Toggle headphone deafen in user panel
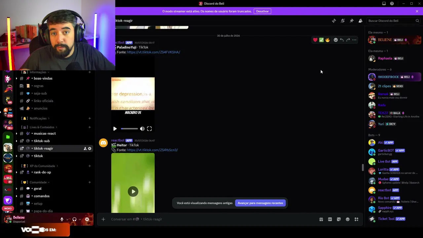Image resolution: width=423 pixels, height=238 pixels. pos(74,219)
